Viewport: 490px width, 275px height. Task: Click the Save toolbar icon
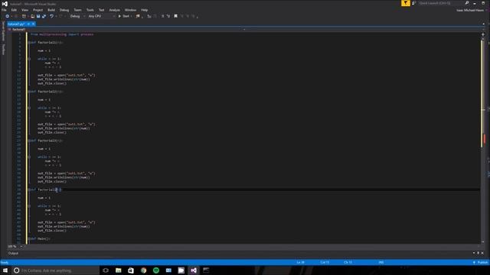coord(38,16)
